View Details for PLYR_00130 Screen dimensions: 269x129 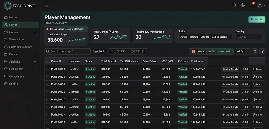230,122
